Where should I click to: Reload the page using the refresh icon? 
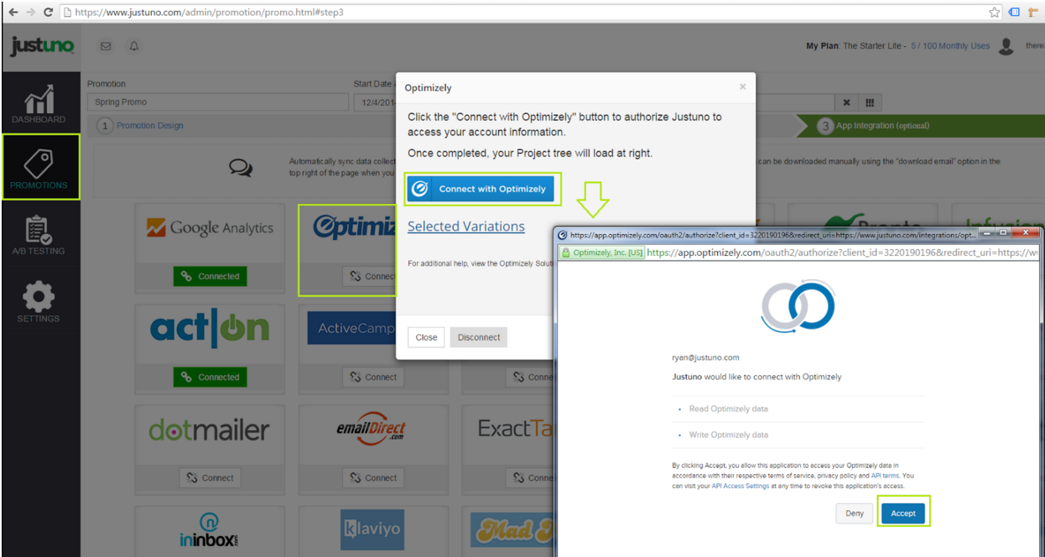49,12
